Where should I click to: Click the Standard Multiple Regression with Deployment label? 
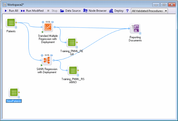click(48, 39)
